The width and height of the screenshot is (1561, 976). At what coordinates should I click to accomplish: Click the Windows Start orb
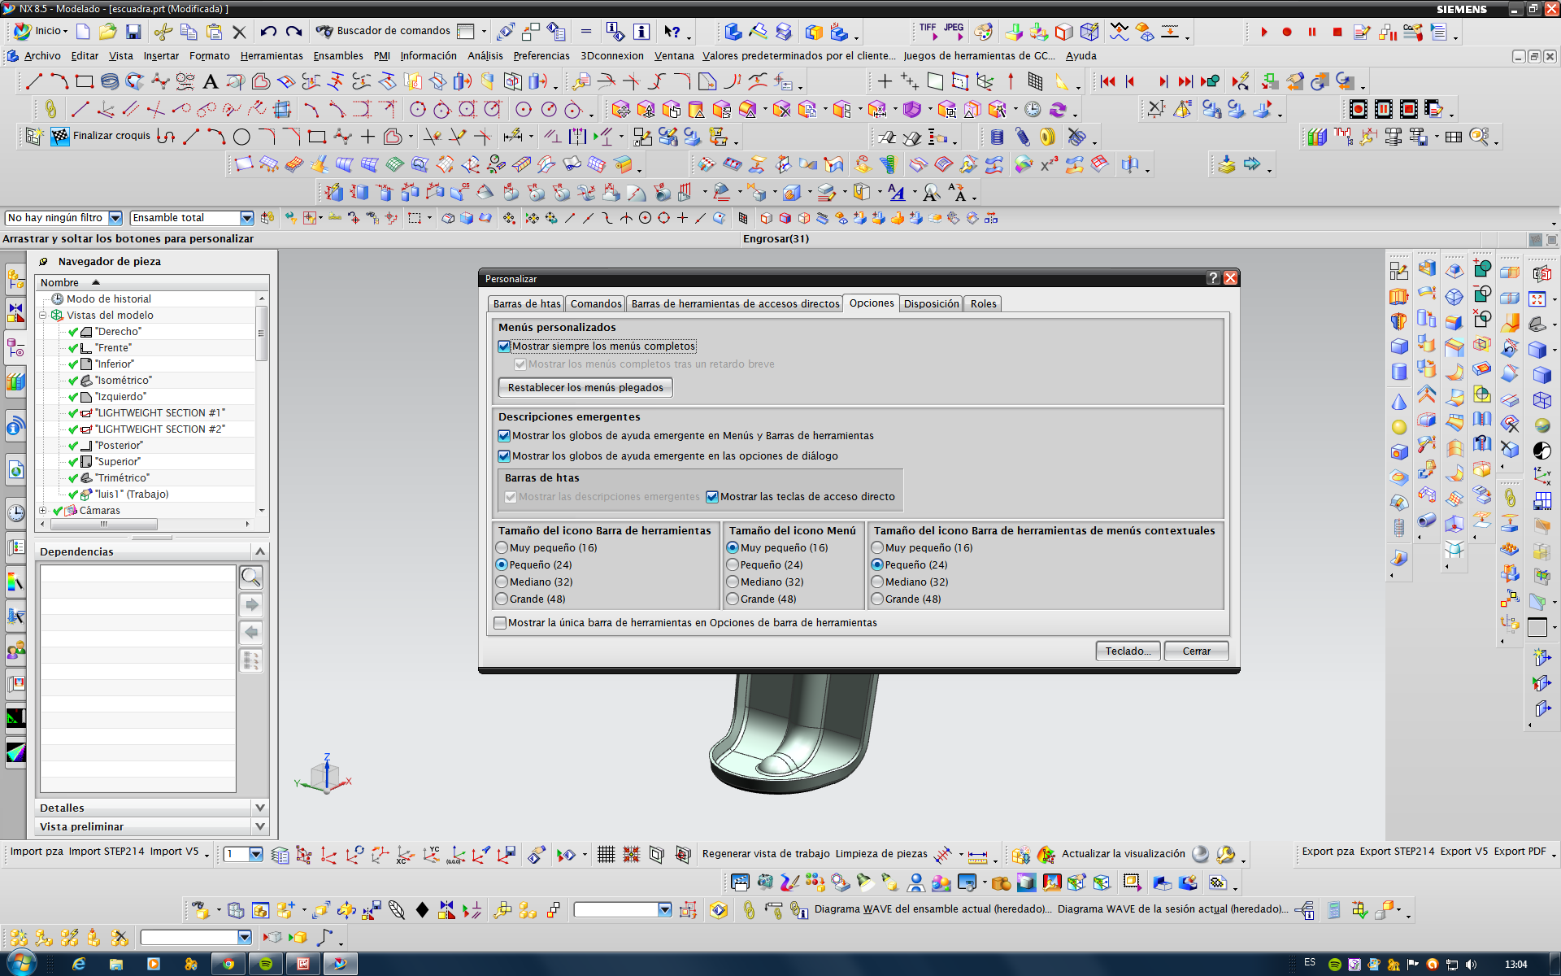pyautogui.click(x=21, y=963)
